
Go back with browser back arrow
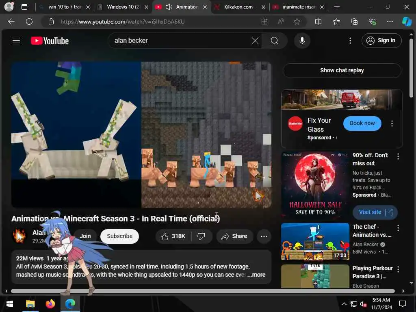11,22
